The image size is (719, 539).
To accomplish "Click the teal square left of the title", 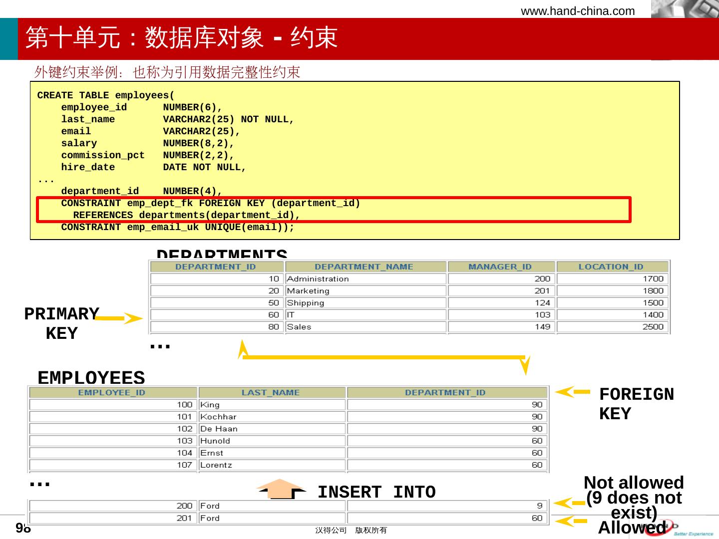I will (8, 39).
